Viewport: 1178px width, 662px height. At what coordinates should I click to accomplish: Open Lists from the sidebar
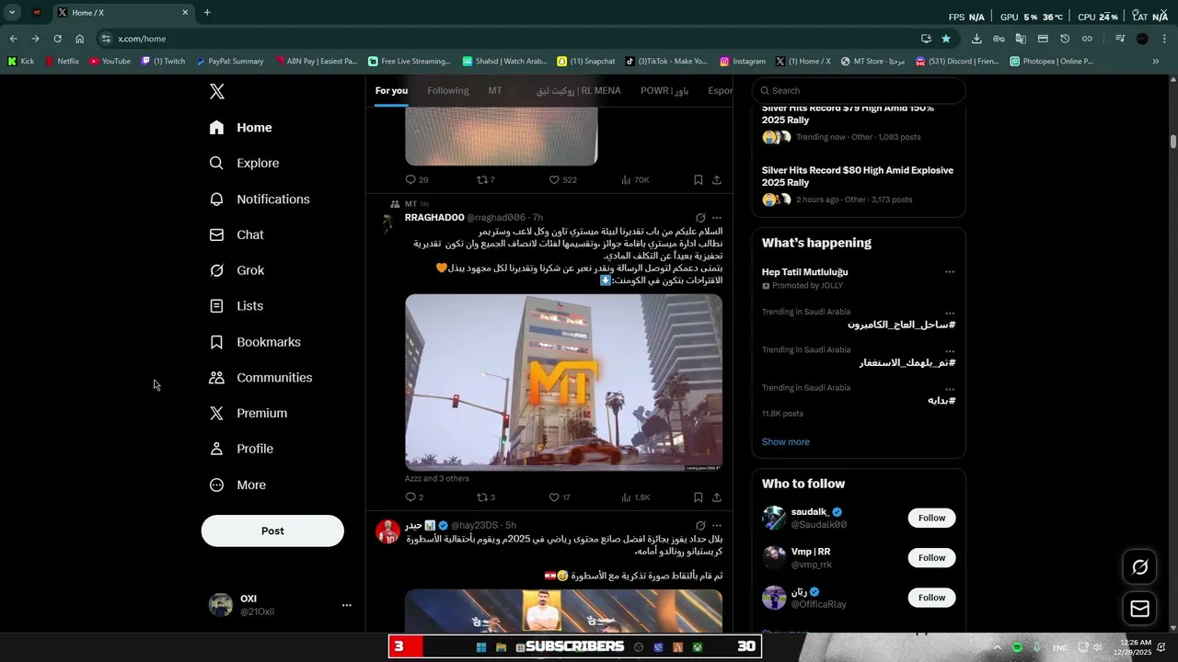click(237, 306)
